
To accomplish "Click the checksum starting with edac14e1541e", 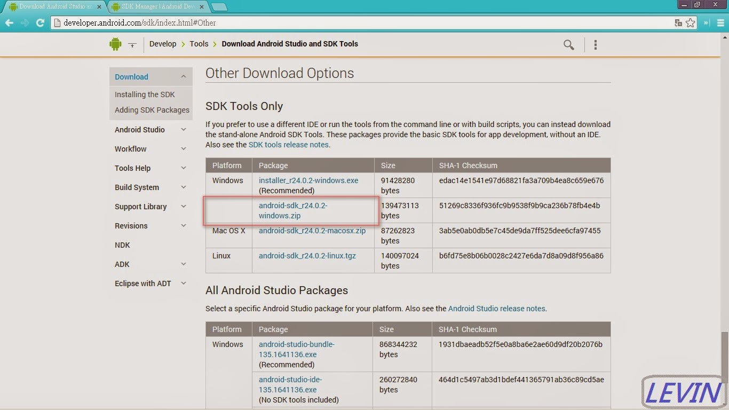I will pos(521,180).
